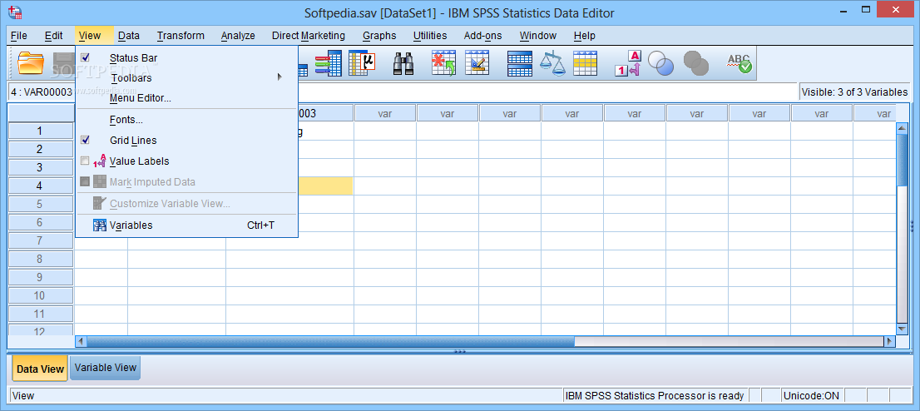Uncheck the Status Bar checkbox
Viewport: 920px width, 411px height.
[85, 57]
